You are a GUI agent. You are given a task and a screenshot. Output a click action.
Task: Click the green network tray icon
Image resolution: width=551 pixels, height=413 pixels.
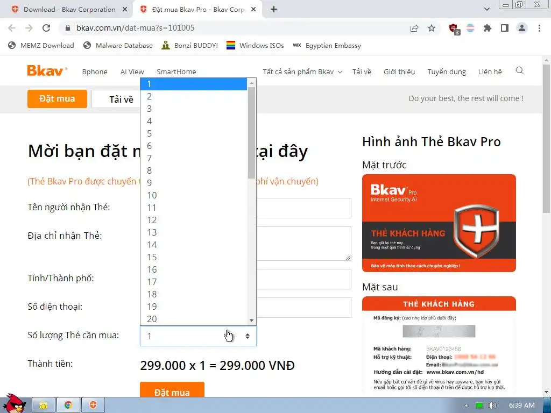(x=479, y=405)
